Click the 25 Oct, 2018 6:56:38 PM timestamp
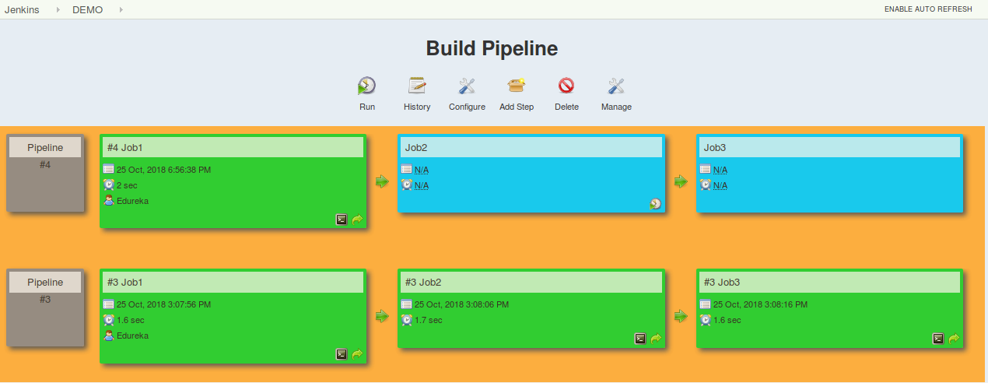 pyautogui.click(x=163, y=170)
